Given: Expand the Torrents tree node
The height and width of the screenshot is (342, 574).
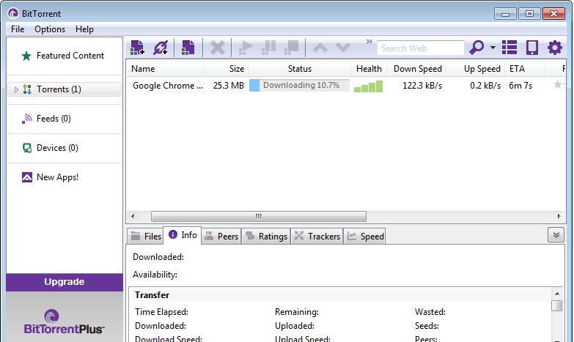Looking at the screenshot, I should pyautogui.click(x=16, y=89).
